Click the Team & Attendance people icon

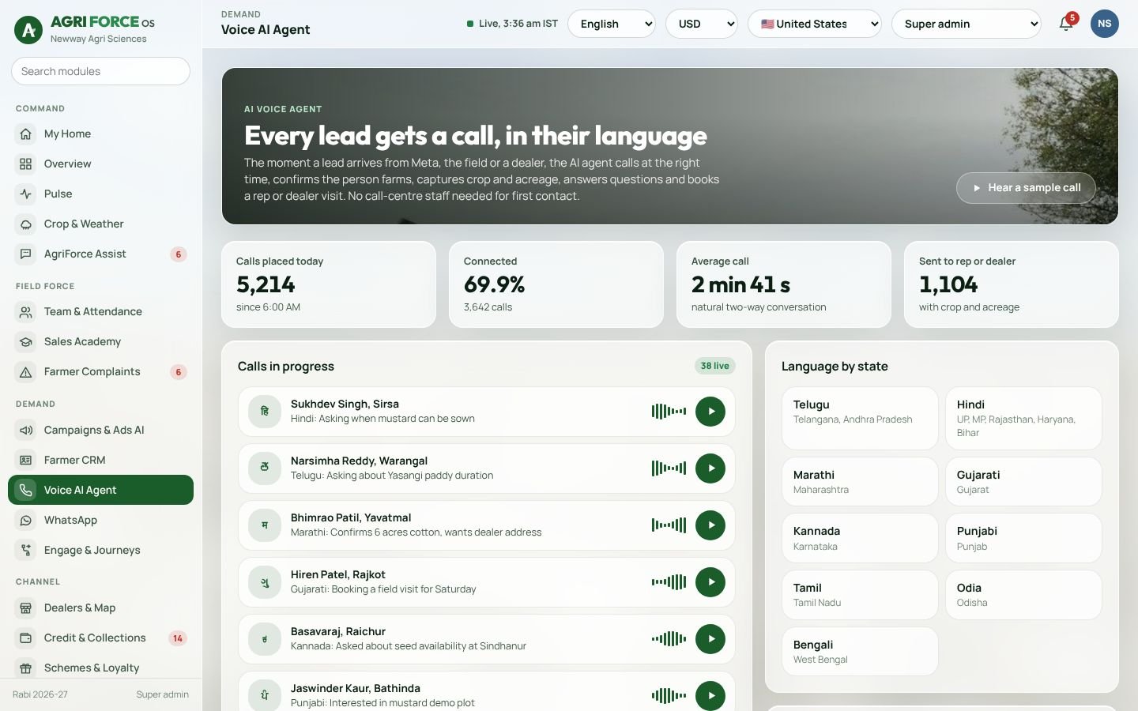(26, 312)
